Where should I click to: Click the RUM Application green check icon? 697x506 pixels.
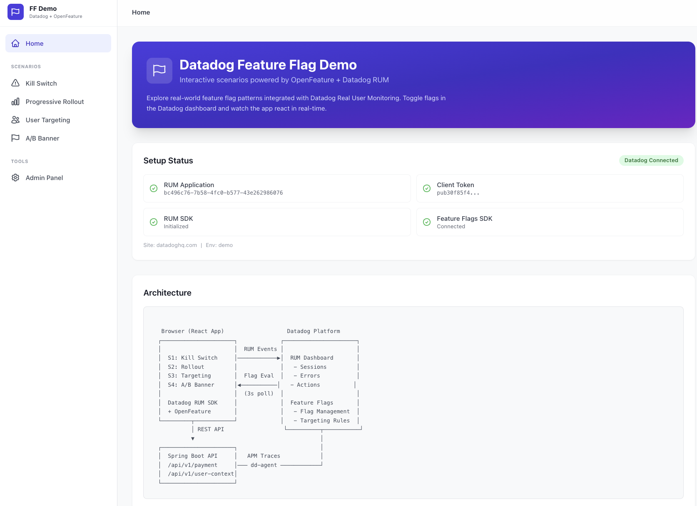coord(154,188)
